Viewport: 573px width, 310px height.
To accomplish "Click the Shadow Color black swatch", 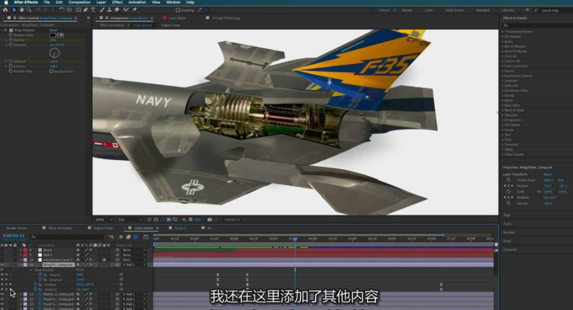I will point(53,35).
